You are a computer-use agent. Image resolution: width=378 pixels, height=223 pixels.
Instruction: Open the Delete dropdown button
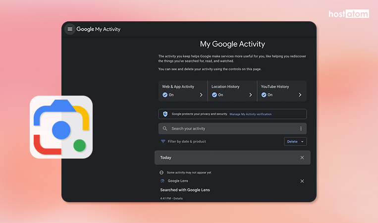295,142
